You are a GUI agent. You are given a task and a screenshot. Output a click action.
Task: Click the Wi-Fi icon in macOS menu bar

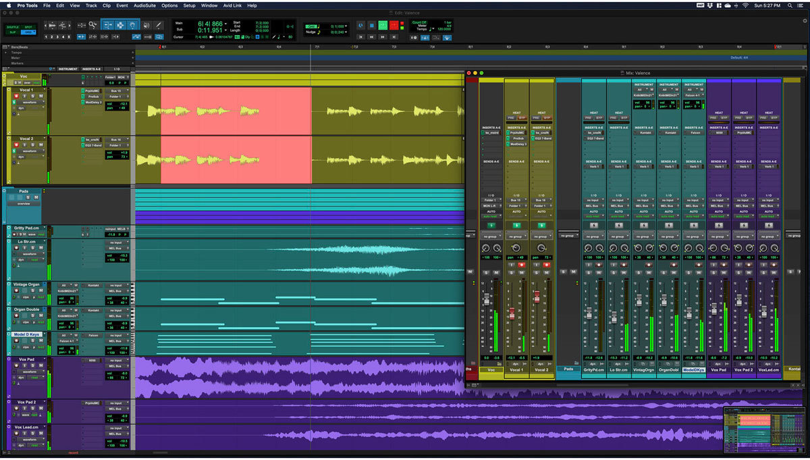[x=745, y=5]
